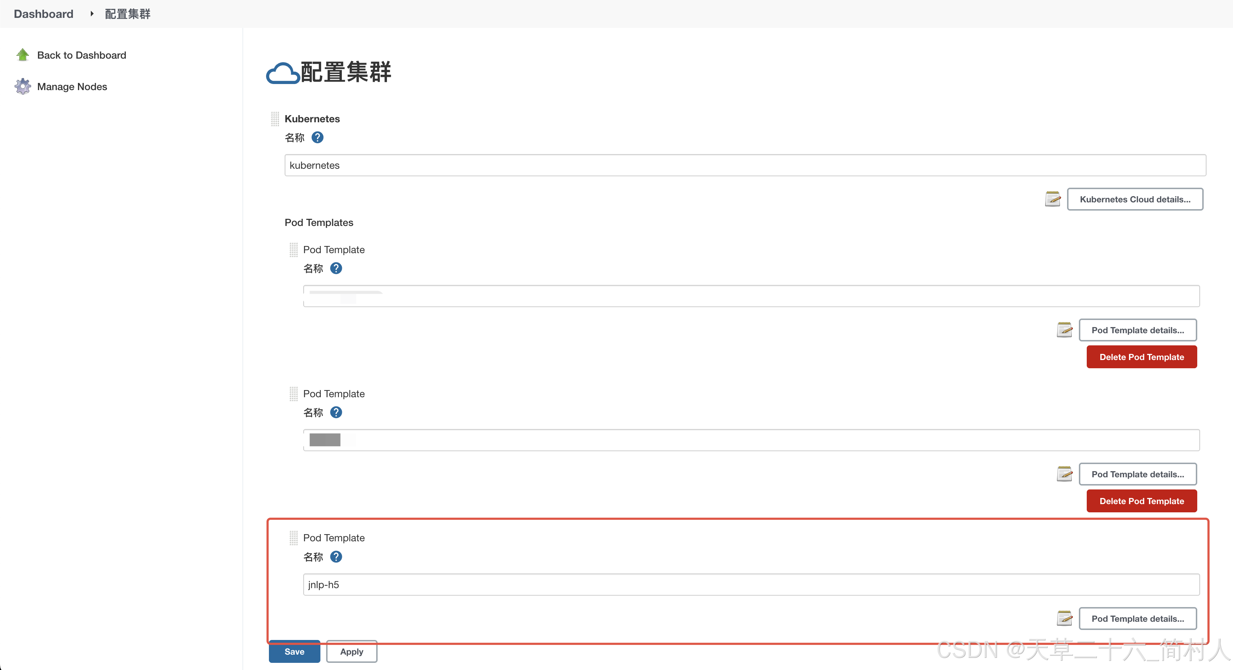Grab the drag handle next to Kubernetes

click(x=275, y=119)
